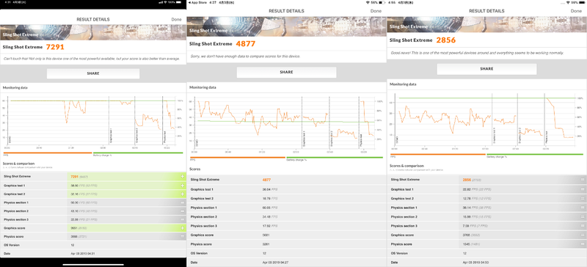Tap the banner image on the 4877 screen
The height and width of the screenshot is (267, 587).
(286, 26)
